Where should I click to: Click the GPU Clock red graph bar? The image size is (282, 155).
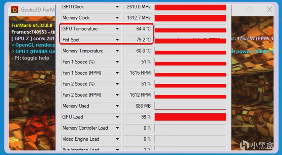[x=190, y=7]
